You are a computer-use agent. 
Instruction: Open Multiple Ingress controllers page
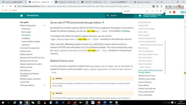coord(30,79)
